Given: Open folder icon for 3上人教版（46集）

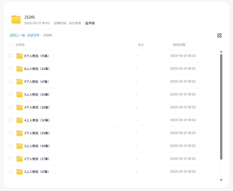Looking at the screenshot, I should coord(20,146).
